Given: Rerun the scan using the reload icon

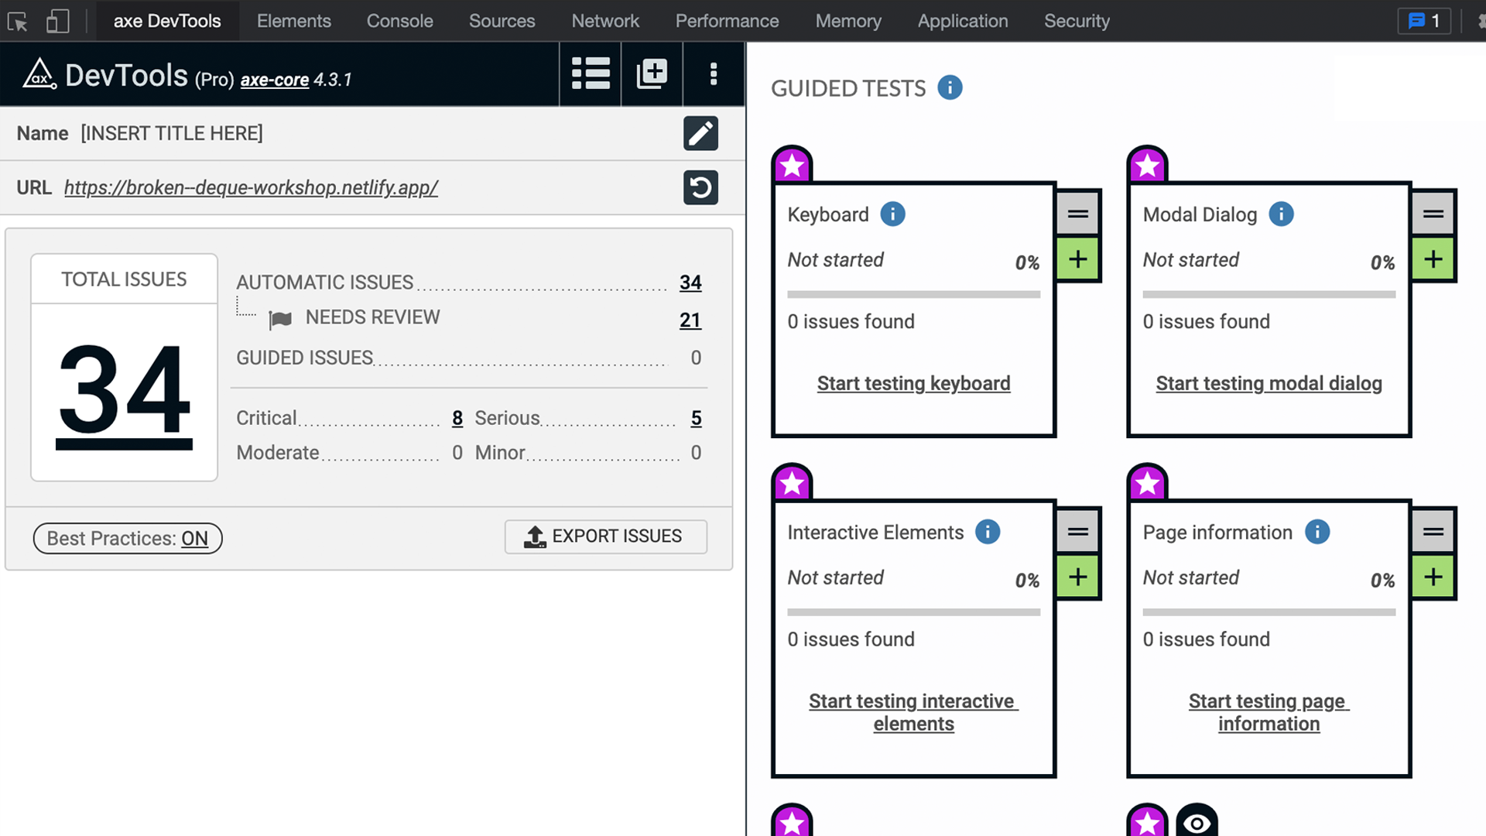Looking at the screenshot, I should [700, 187].
